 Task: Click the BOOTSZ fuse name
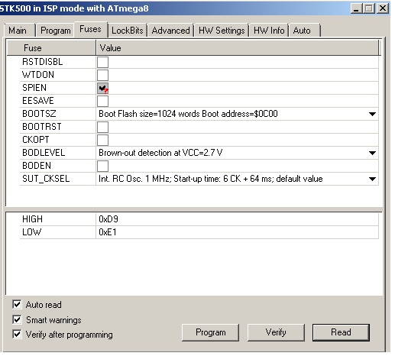39,114
